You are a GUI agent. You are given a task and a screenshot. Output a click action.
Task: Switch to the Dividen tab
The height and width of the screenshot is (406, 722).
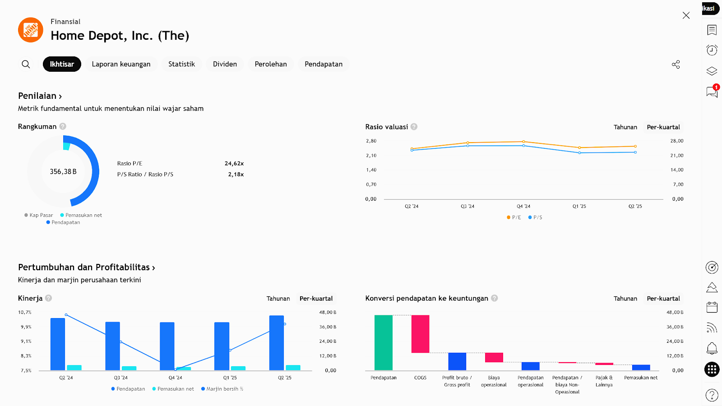point(225,64)
